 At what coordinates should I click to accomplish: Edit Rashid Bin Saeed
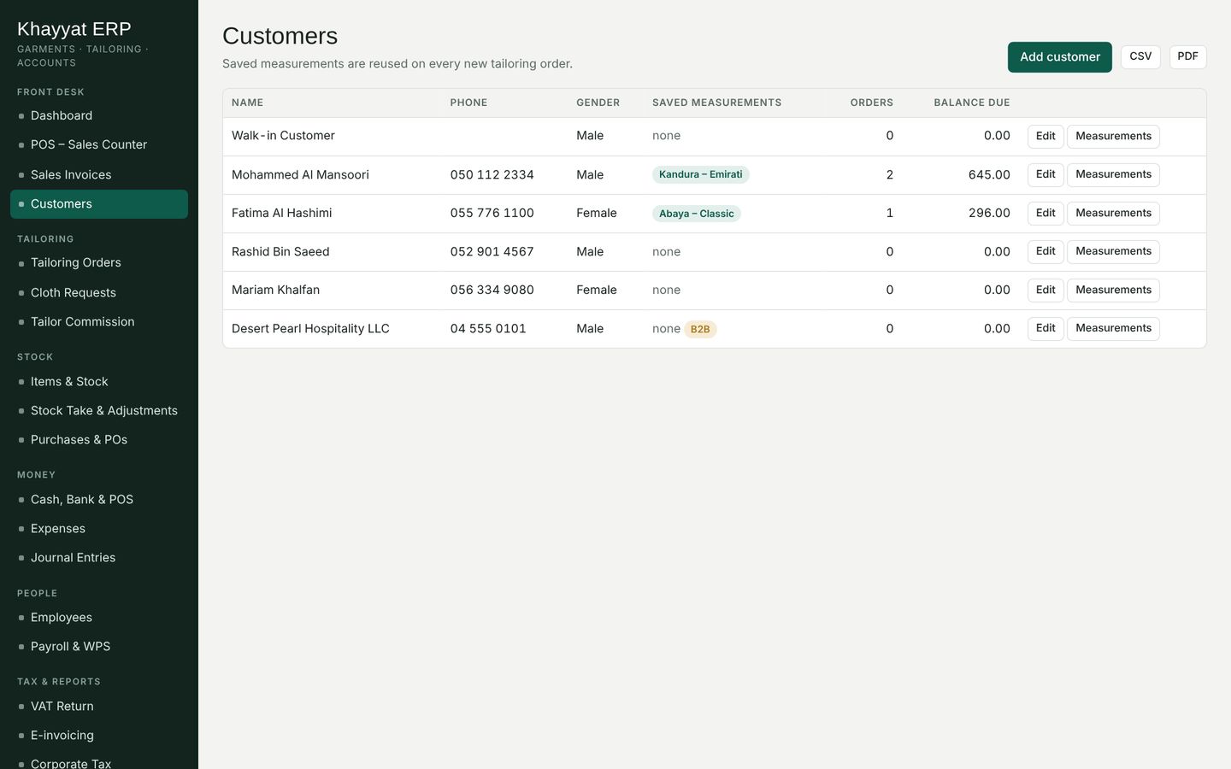coord(1045,251)
